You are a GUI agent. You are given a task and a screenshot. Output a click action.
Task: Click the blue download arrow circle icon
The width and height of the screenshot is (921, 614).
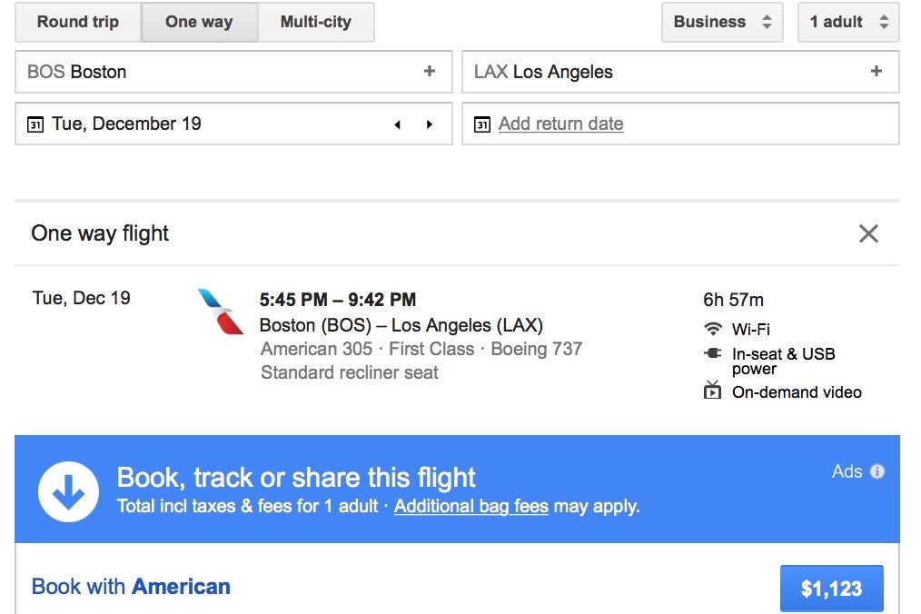(68, 491)
